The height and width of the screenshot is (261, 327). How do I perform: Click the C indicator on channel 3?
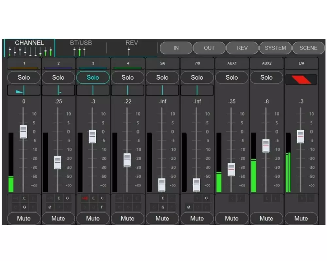coord(102,198)
